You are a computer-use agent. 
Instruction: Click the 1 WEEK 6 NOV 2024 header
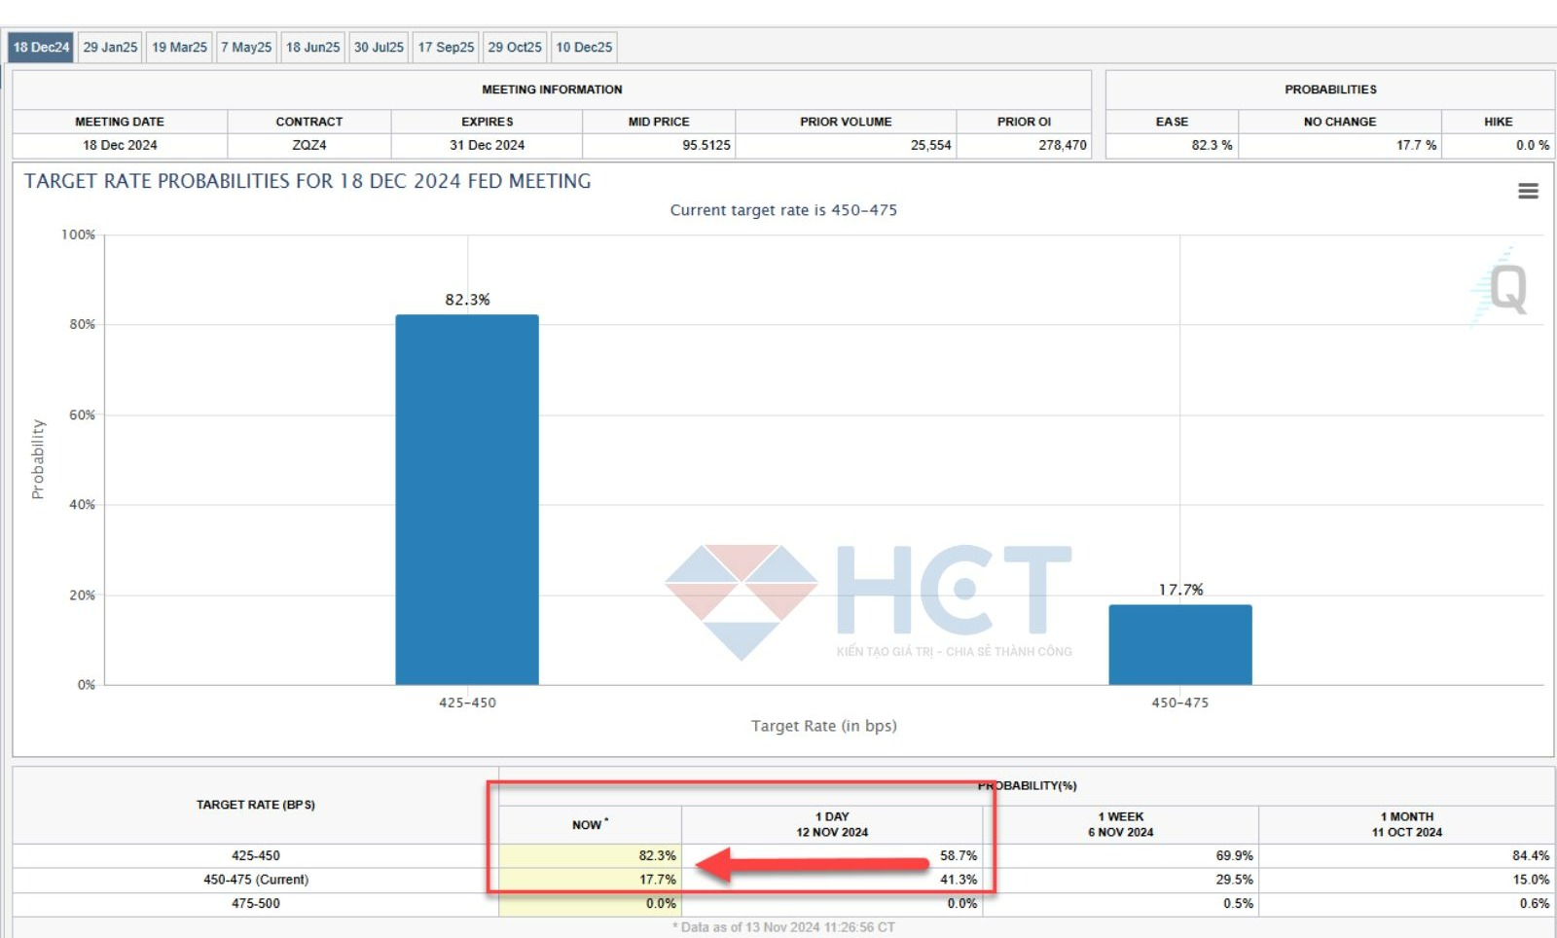[1121, 824]
